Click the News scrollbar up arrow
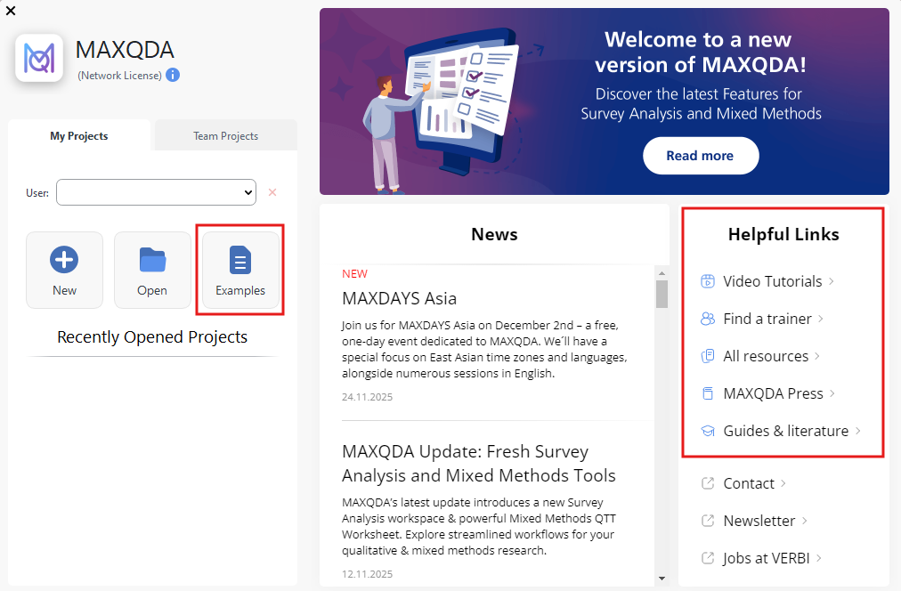901x591 pixels. [662, 273]
